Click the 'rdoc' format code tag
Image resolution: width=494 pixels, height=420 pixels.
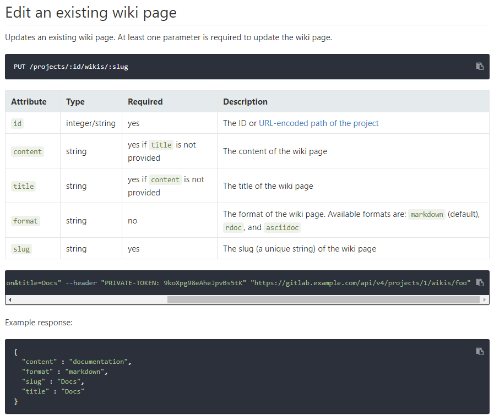coord(232,227)
